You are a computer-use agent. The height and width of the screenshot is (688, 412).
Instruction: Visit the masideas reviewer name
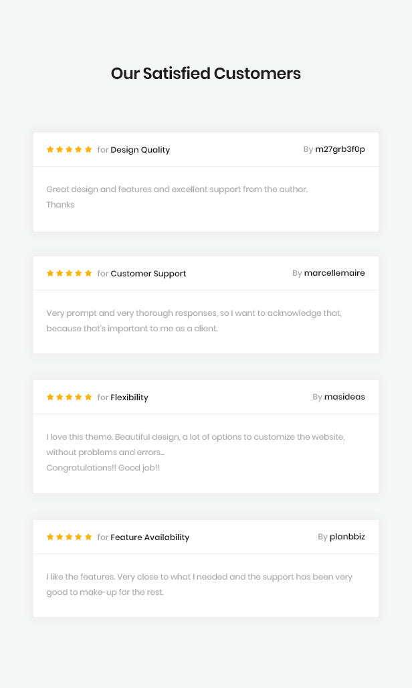coord(344,397)
